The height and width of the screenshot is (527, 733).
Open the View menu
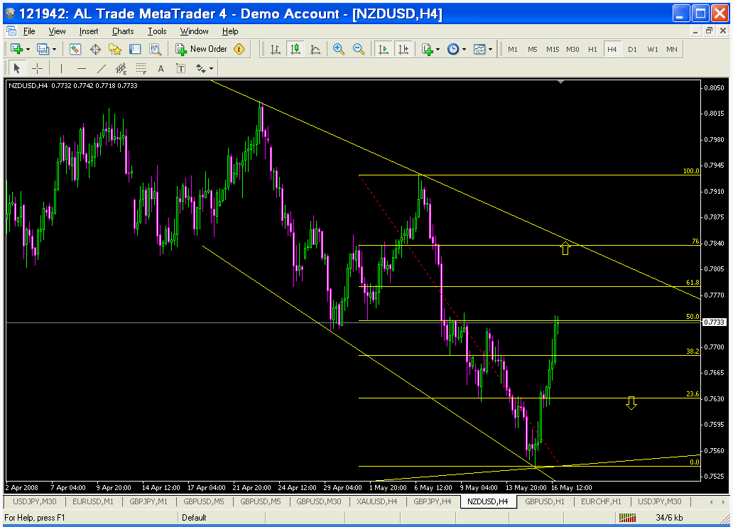pyautogui.click(x=57, y=31)
